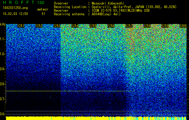Click the 1.1 frequency axis label

point(2,39)
